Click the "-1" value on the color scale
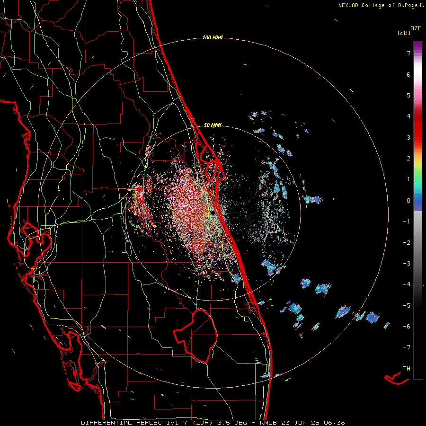This screenshot has height=426, width=426. pyautogui.click(x=407, y=222)
